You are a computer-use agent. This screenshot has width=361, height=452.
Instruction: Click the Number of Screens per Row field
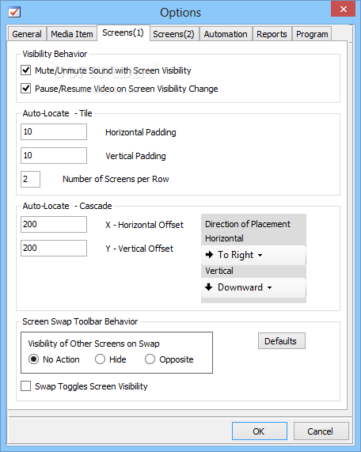point(30,179)
